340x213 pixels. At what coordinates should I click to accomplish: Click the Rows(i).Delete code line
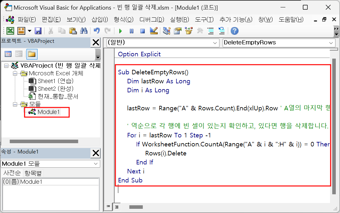point(166,153)
